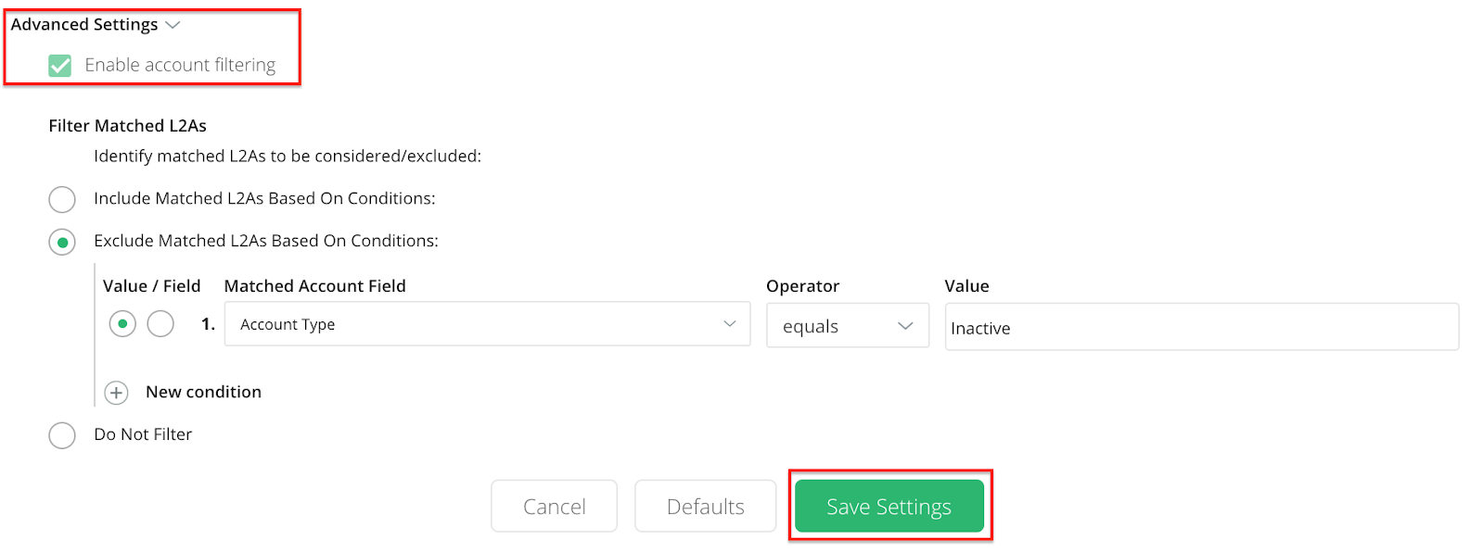The height and width of the screenshot is (552, 1484).
Task: Open the equals Operator dropdown
Action: (x=847, y=326)
